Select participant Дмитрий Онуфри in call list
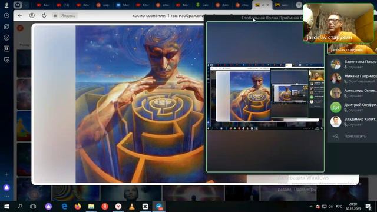The width and height of the screenshot is (377, 212). click(x=352, y=107)
